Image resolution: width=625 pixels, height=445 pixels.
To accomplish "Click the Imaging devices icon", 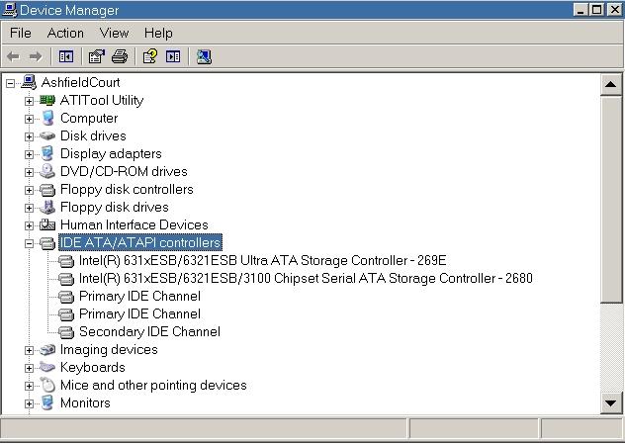I will coord(47,350).
